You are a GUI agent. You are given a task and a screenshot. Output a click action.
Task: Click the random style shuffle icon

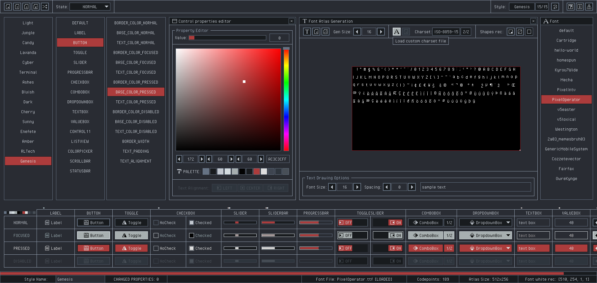45,7
